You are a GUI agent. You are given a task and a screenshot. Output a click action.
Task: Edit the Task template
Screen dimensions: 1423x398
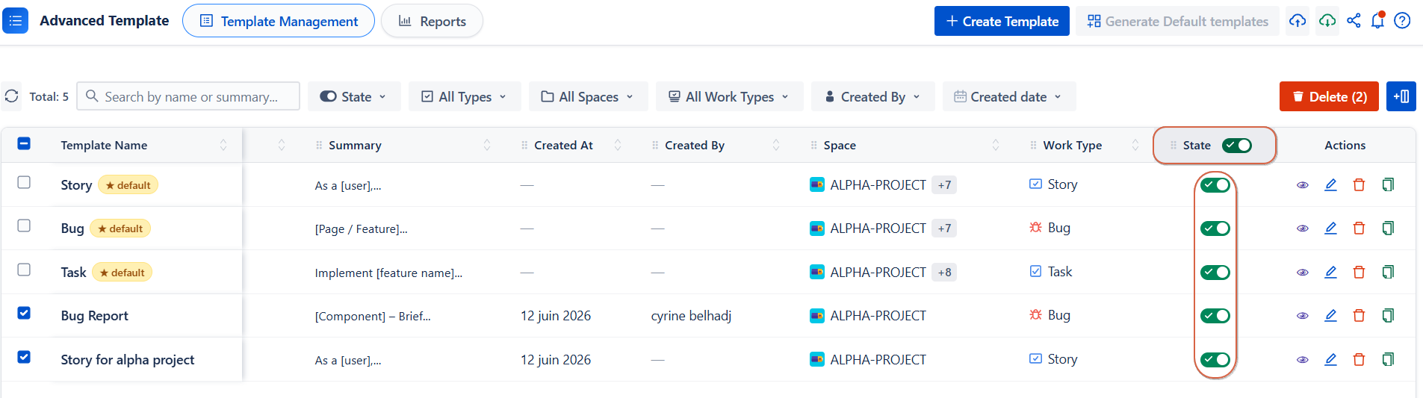1330,272
